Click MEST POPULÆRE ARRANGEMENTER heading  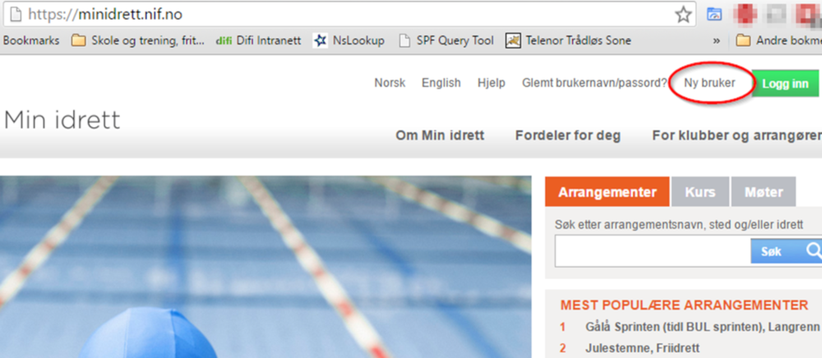684,305
